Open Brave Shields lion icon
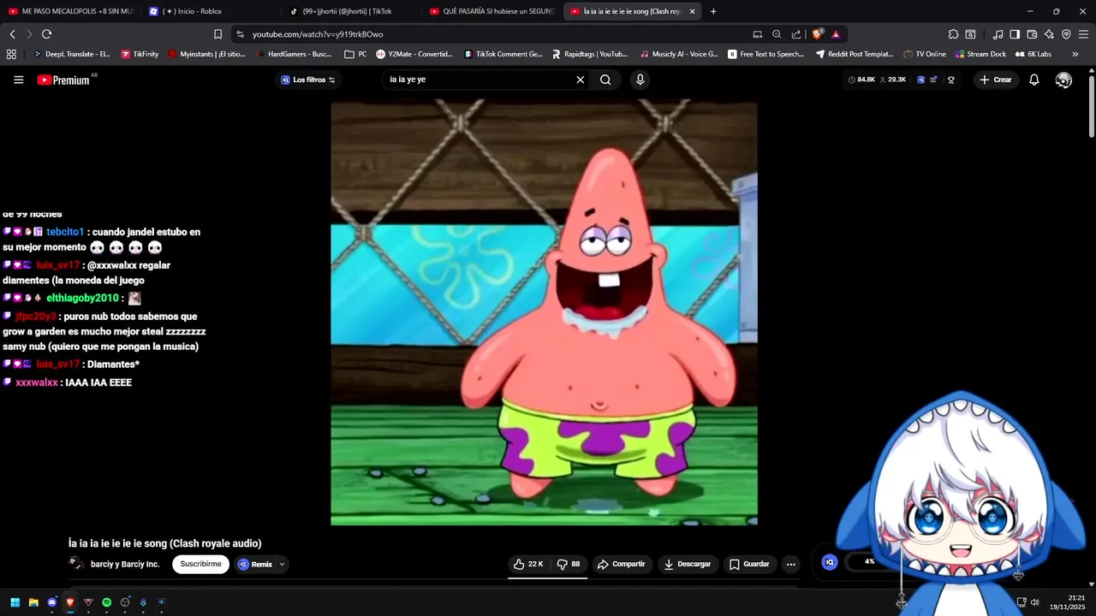1096x616 pixels. (818, 34)
